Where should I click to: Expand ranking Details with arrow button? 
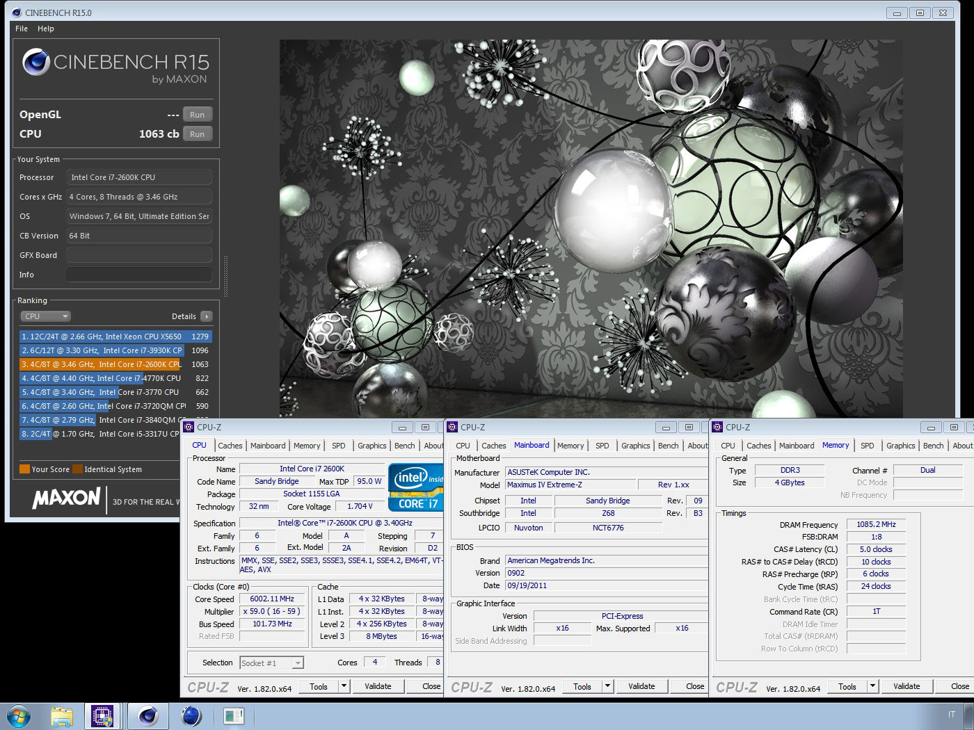point(207,316)
